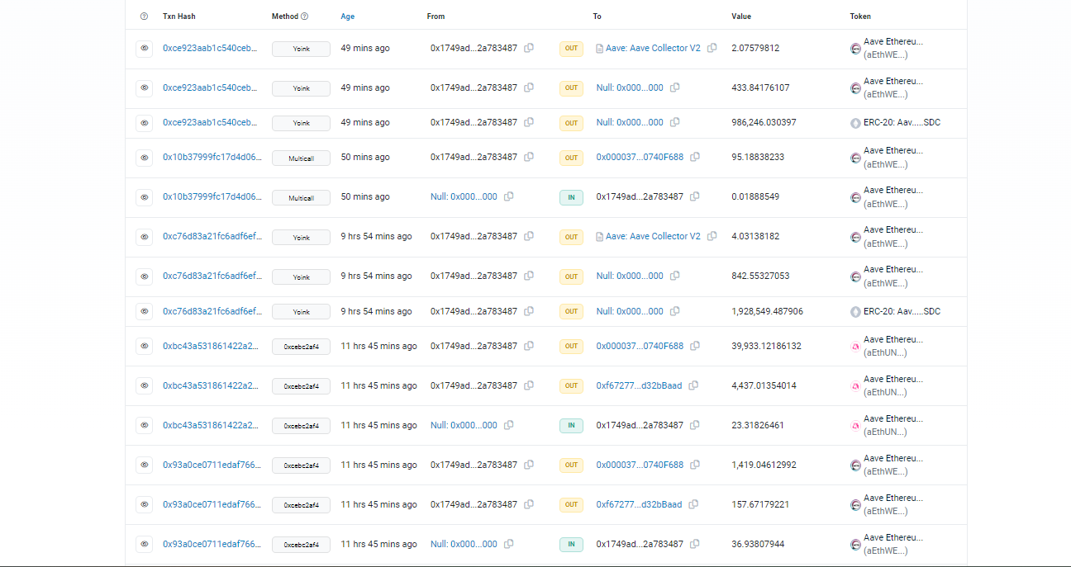Click the Value column header
Viewport: 1071px width, 567px height.
coord(741,17)
